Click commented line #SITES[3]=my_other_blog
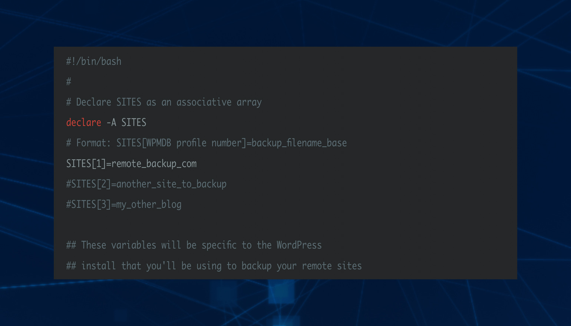The width and height of the screenshot is (571, 326). [124, 204]
